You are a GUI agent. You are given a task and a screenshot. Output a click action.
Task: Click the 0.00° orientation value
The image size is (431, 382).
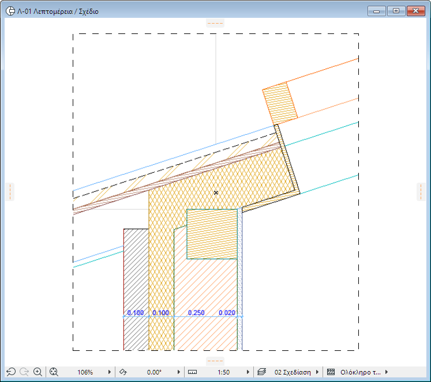154,372
